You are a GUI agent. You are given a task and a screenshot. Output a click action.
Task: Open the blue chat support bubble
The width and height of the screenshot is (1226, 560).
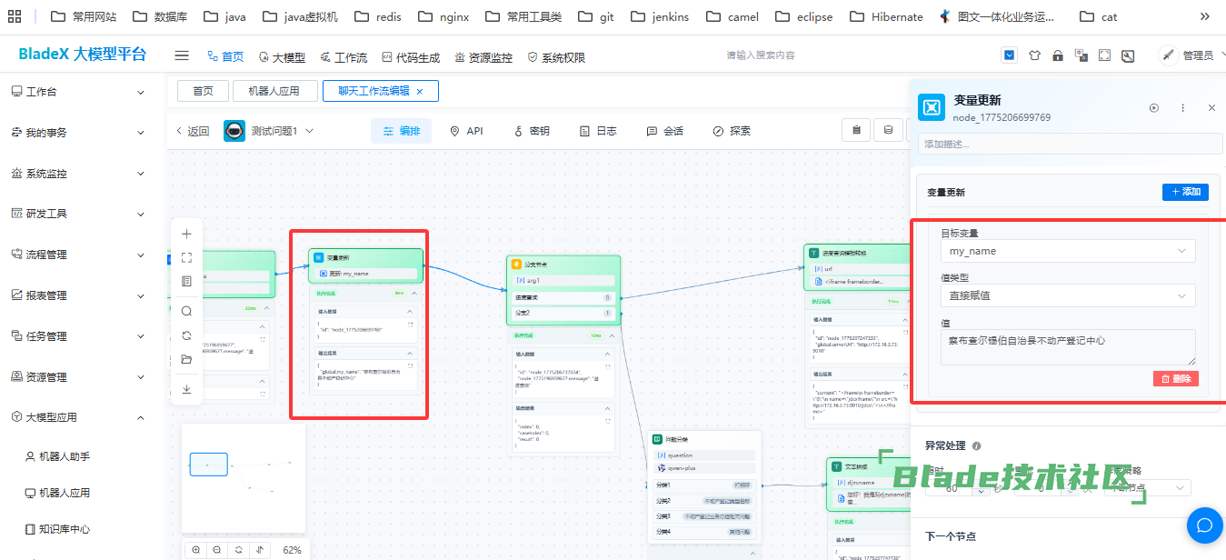pos(1205,525)
